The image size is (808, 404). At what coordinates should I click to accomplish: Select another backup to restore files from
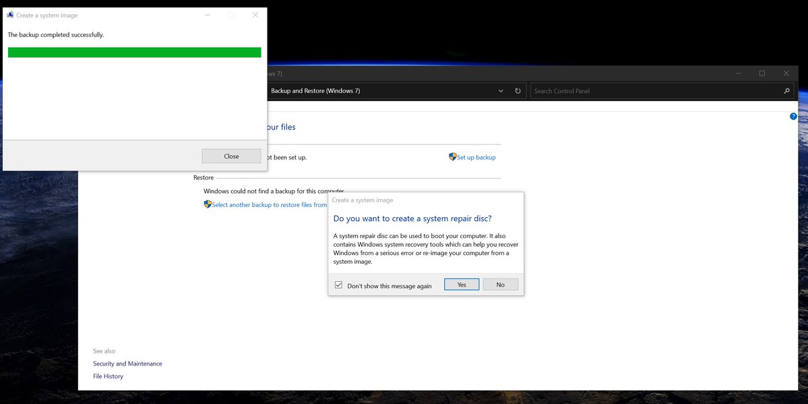(x=269, y=205)
